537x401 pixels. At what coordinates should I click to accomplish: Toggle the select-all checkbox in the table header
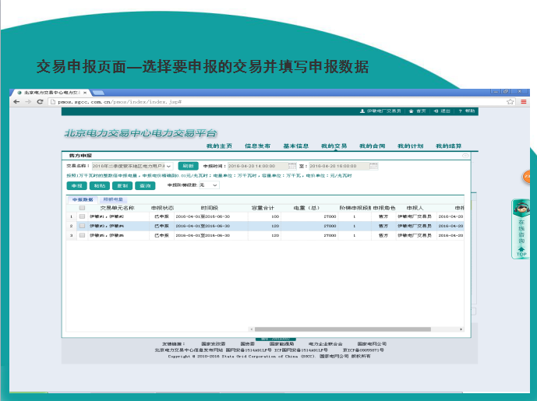(x=82, y=208)
